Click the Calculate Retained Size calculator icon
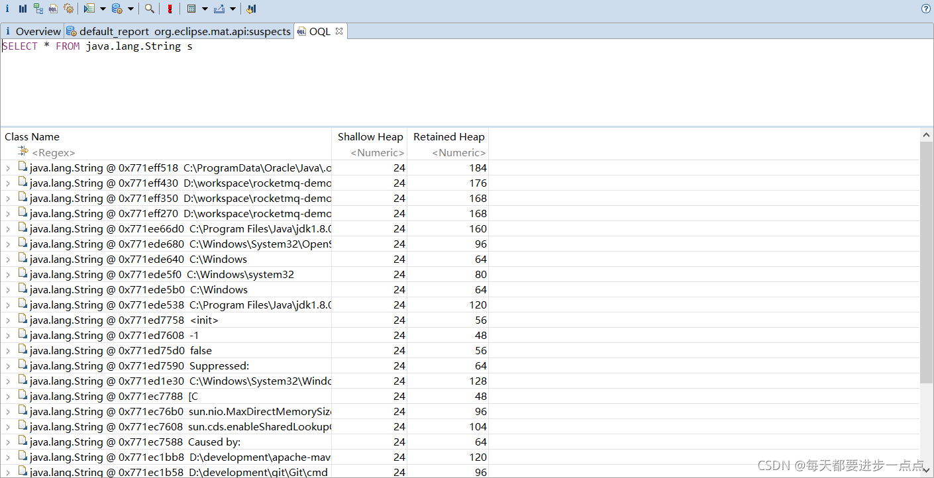 [191, 9]
